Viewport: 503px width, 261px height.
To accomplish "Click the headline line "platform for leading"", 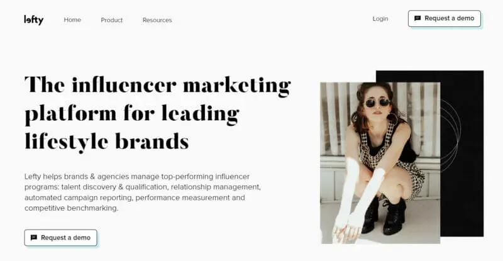I will [132, 113].
